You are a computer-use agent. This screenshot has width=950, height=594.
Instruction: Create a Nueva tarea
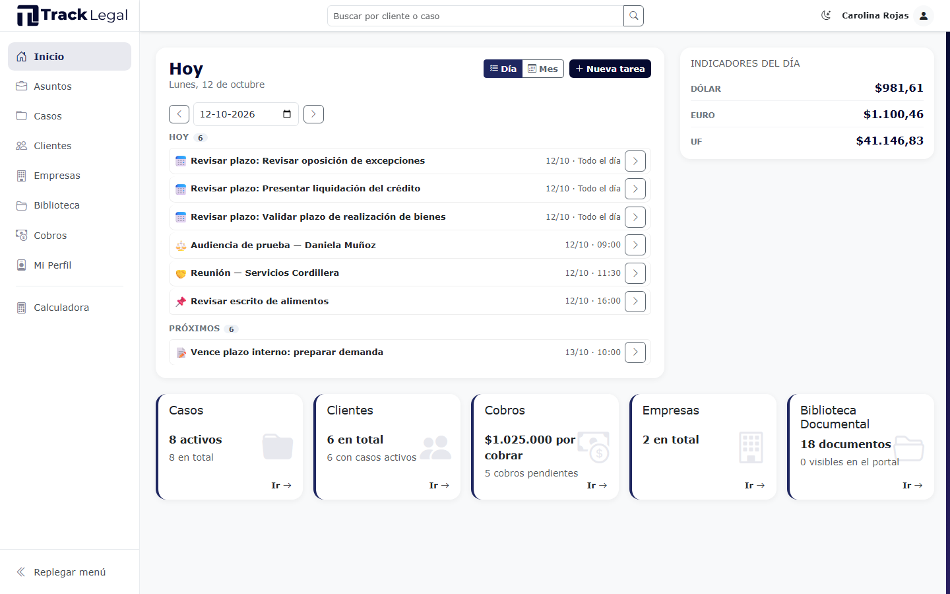click(610, 69)
